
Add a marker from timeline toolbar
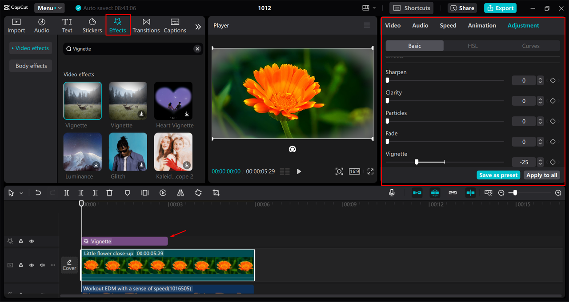127,193
